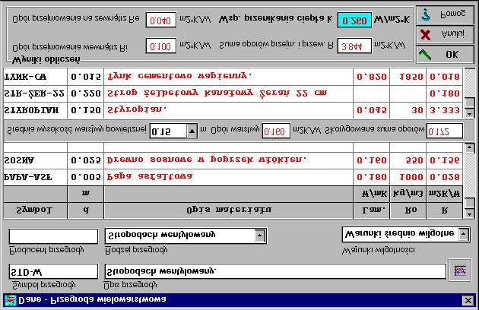Click the Re resistance field showing 0.040
The image size is (479, 310).
coord(161,21)
